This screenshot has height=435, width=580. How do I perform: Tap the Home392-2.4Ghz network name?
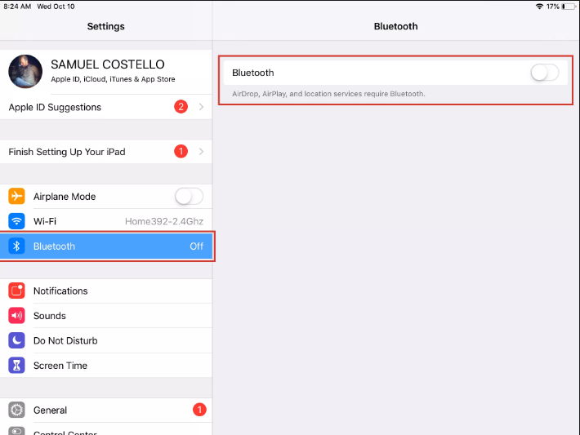[x=164, y=221]
